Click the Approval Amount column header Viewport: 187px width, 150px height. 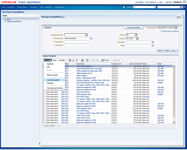134,64
